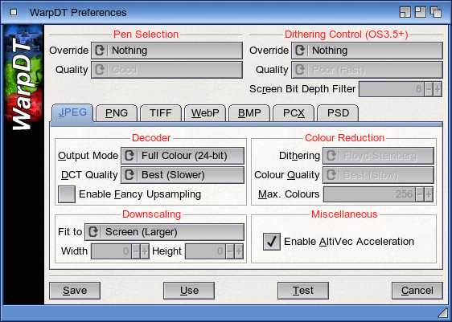The image size is (452, 322).
Task: Click the iconify gadget in title bar
Action: click(405, 12)
